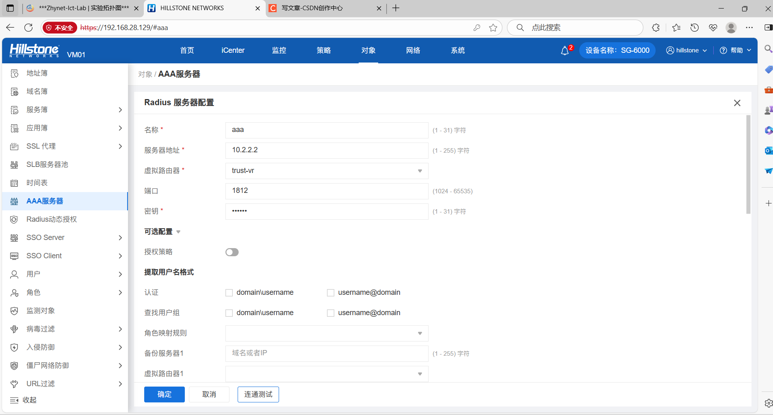Viewport: 773px width, 415px height.
Task: Open the 虚拟路由器1 dropdown
Action: point(327,374)
